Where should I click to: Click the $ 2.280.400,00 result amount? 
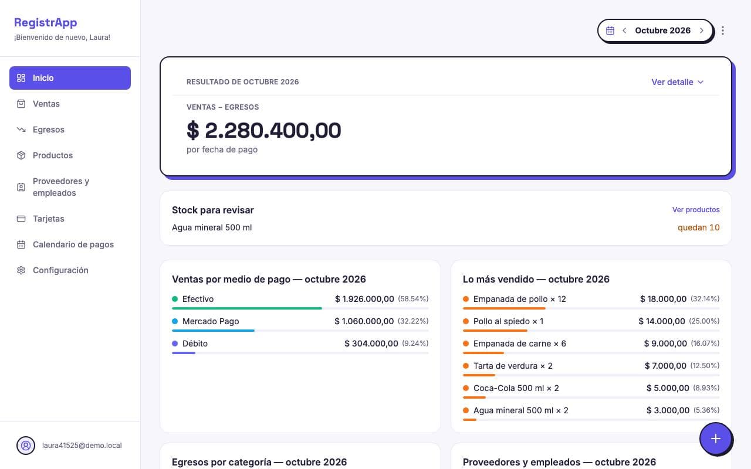(x=264, y=130)
